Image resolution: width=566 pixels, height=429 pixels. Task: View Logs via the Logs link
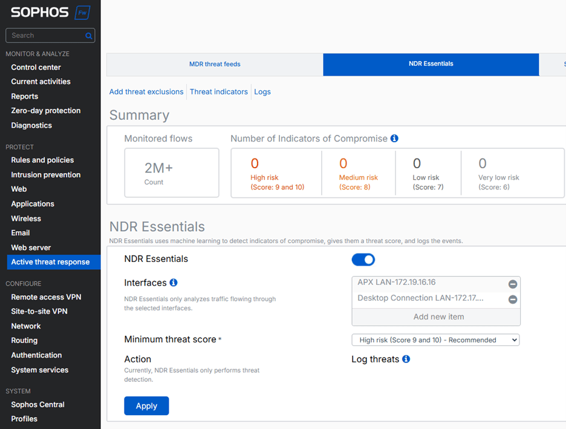(x=262, y=92)
